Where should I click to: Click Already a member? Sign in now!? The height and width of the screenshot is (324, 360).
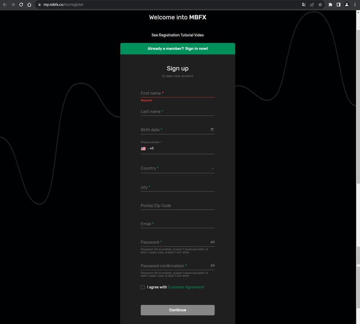coord(178,49)
